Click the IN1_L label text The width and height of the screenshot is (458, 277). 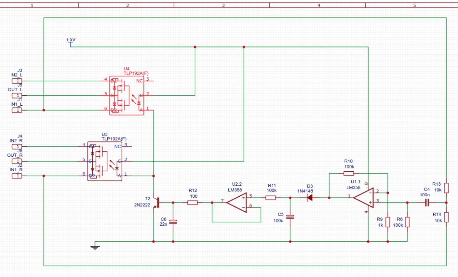click(x=16, y=104)
